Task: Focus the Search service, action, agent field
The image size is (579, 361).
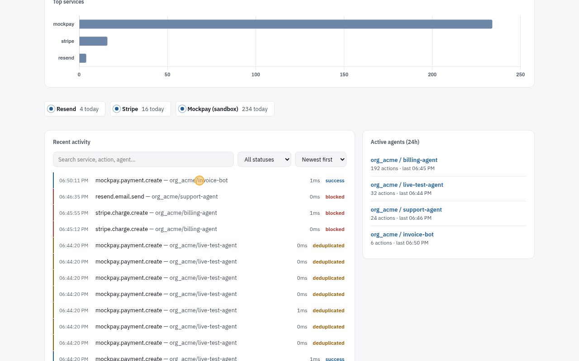Action: click(x=143, y=159)
